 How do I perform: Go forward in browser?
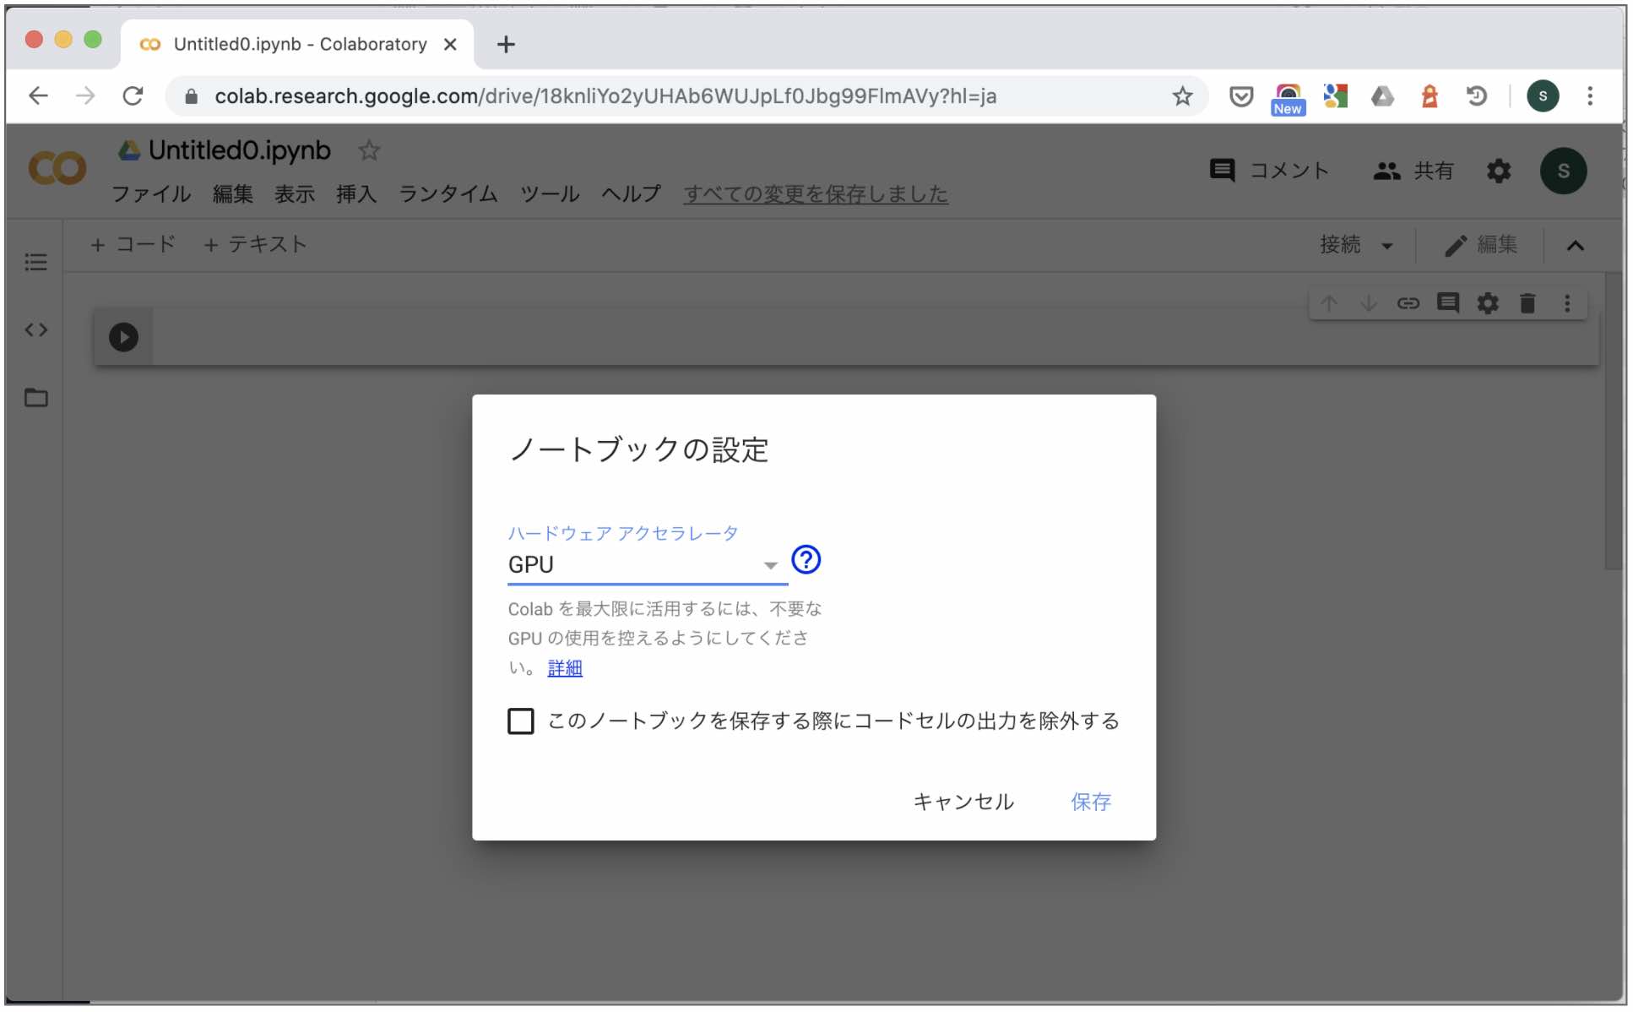pyautogui.click(x=85, y=96)
